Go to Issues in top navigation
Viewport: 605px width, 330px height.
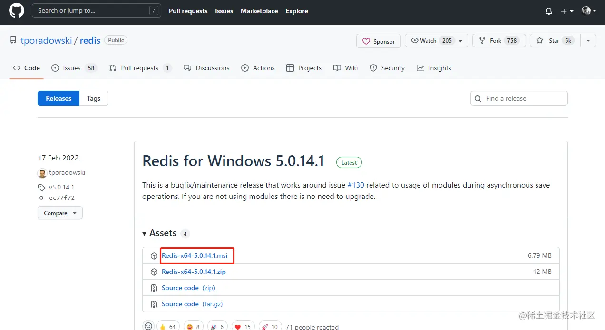[224, 11]
